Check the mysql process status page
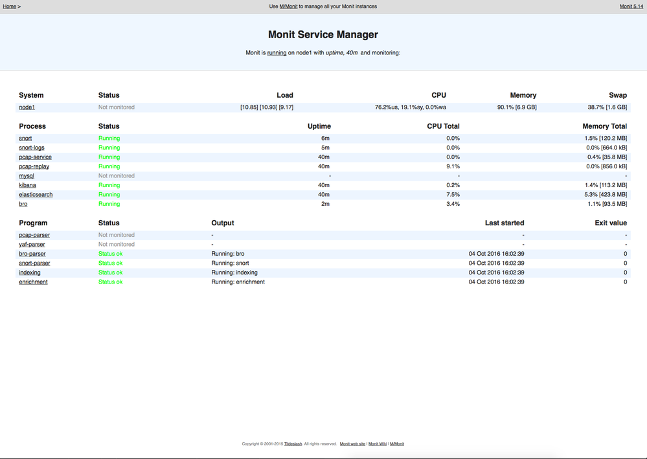 tap(26, 175)
